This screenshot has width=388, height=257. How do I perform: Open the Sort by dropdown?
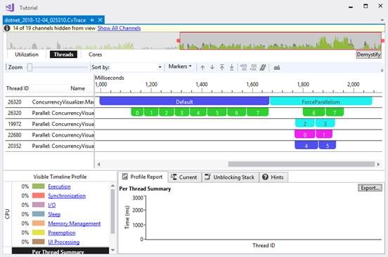coord(160,67)
